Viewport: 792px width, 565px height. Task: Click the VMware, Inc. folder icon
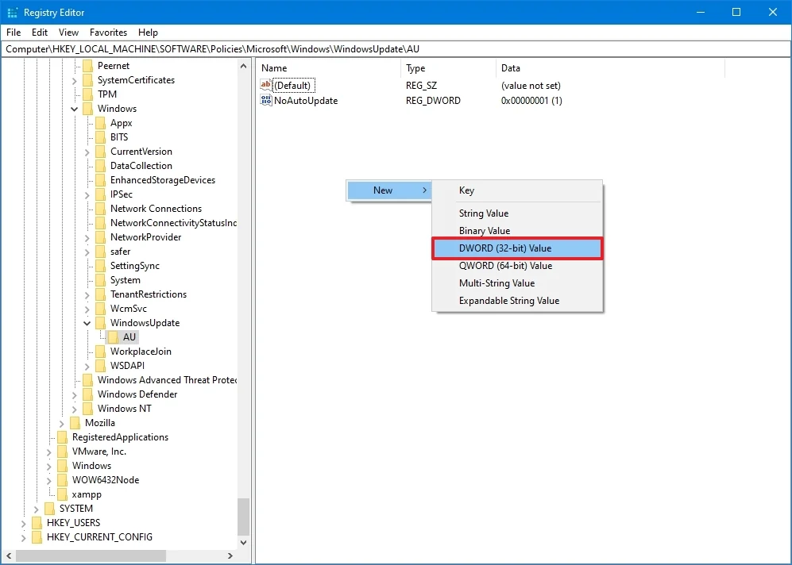coord(63,452)
